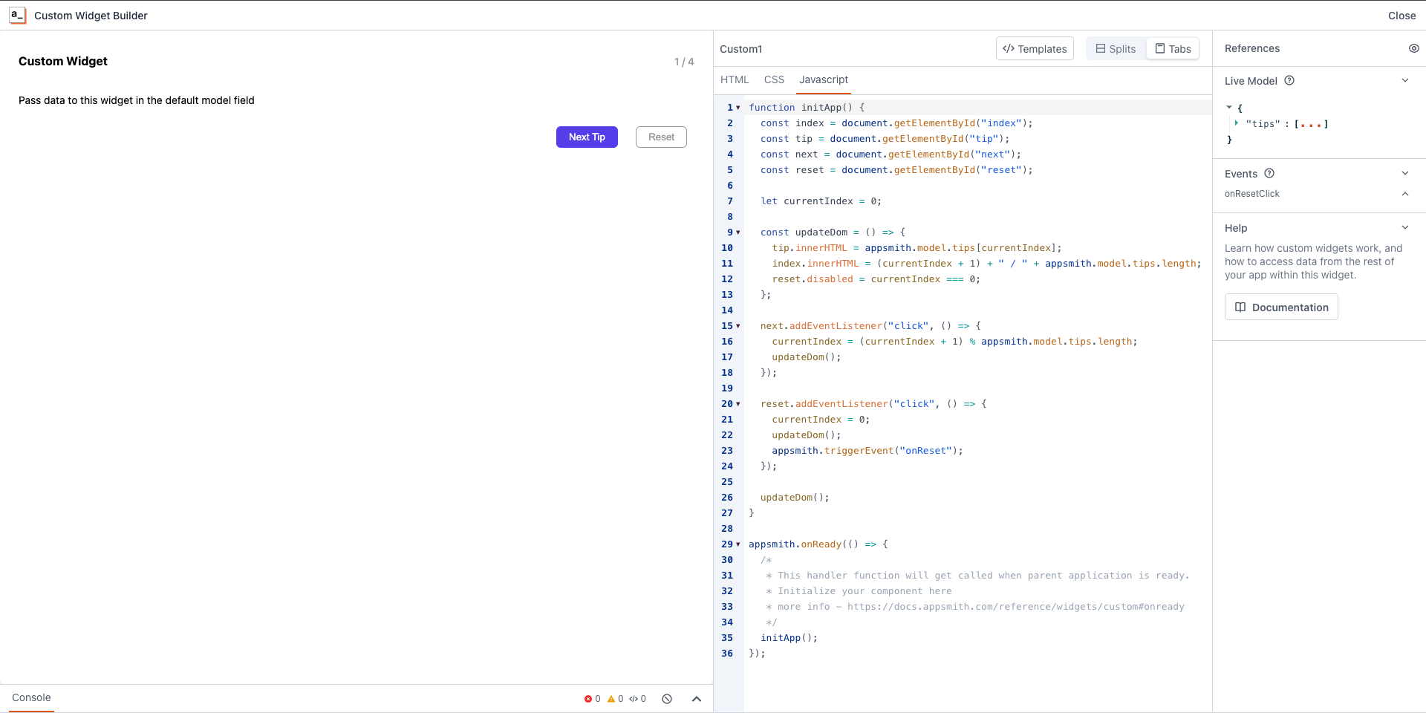Click the Next Tip button
The image size is (1426, 713).
tap(586, 137)
